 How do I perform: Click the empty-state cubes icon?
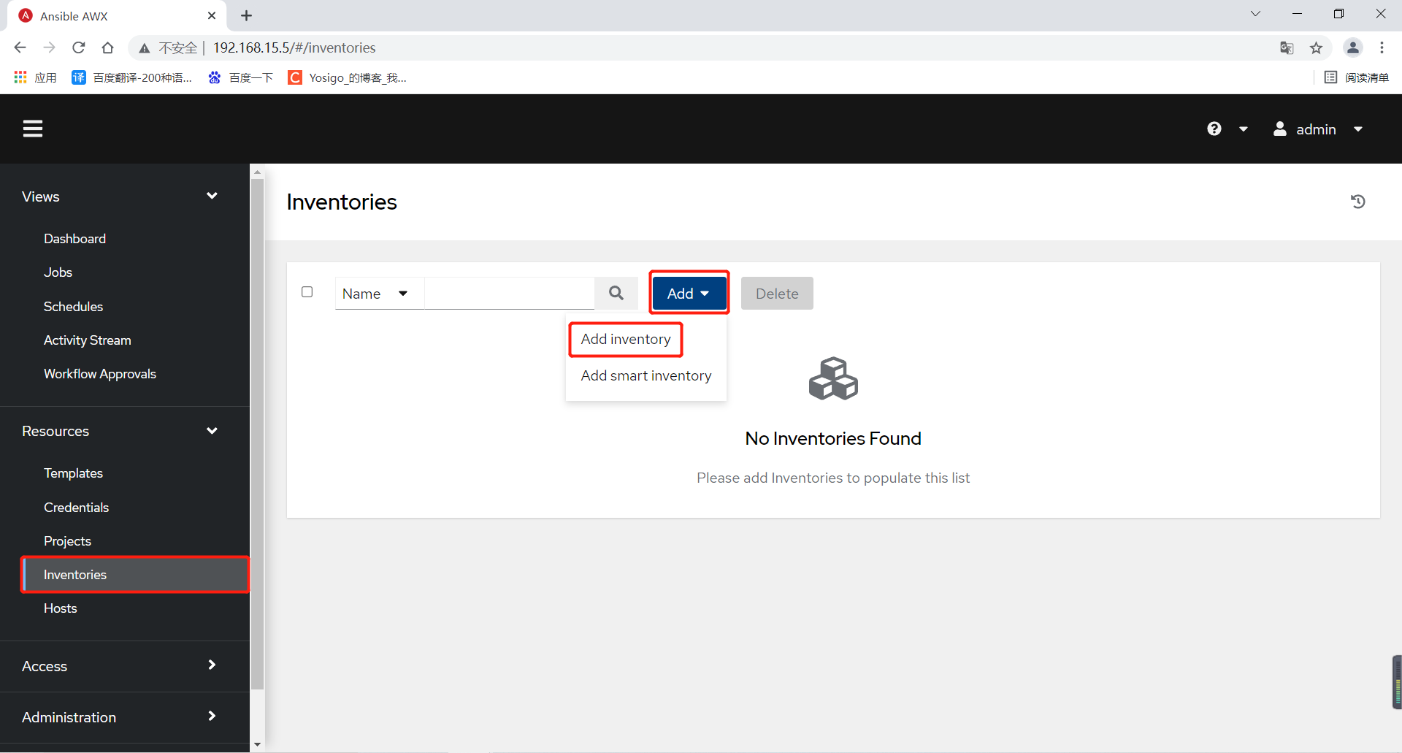click(833, 378)
